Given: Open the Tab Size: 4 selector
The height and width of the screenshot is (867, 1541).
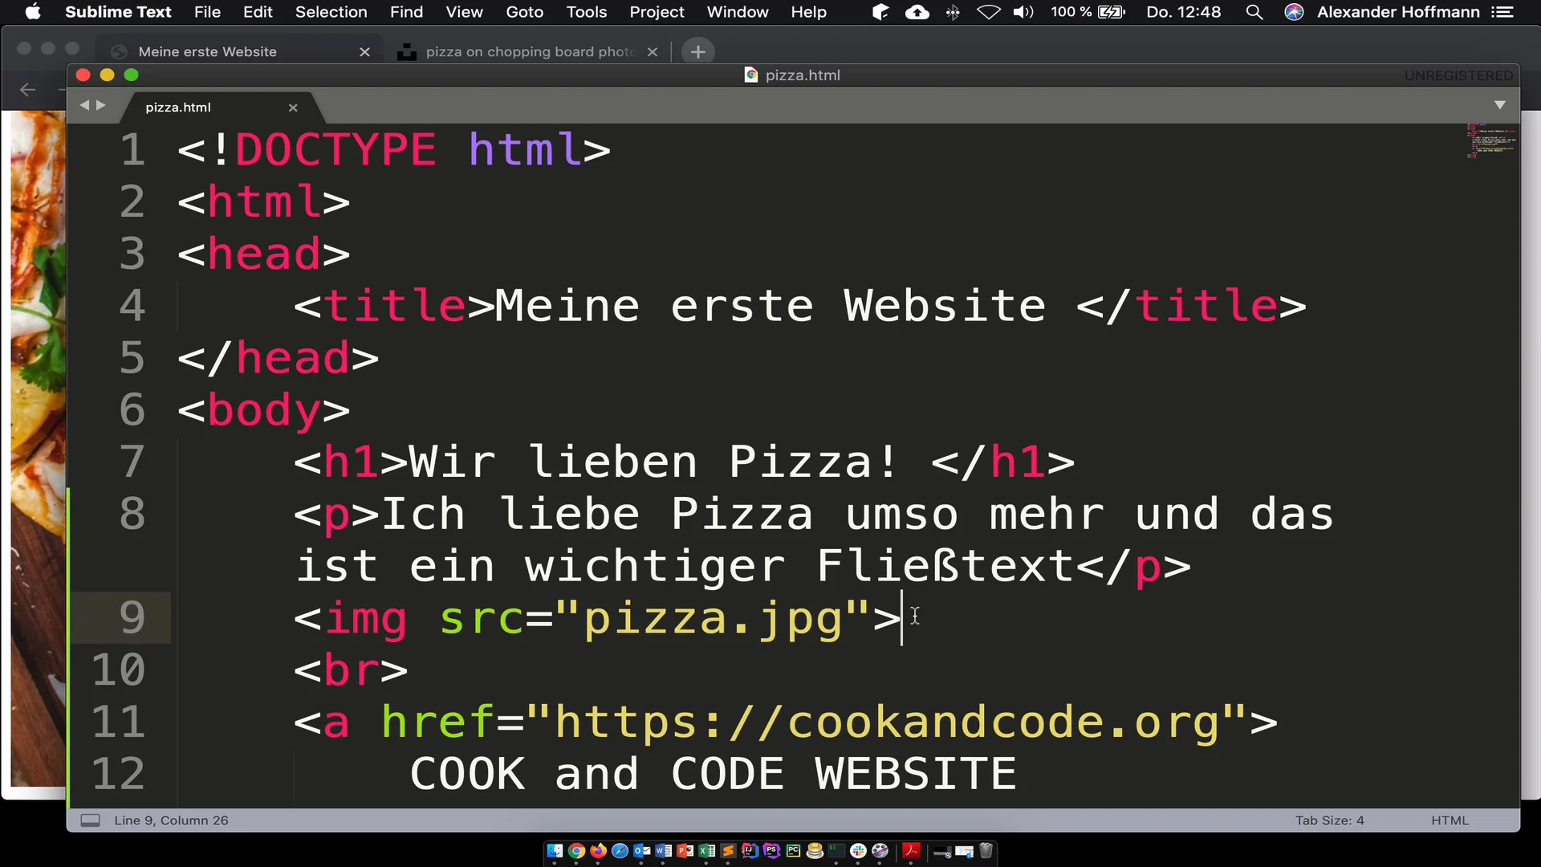Looking at the screenshot, I should 1329,820.
